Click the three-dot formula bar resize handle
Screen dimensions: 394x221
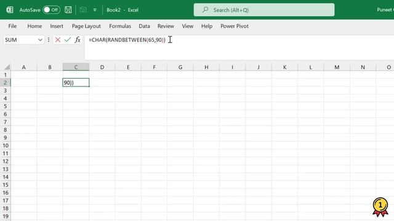pos(49,40)
